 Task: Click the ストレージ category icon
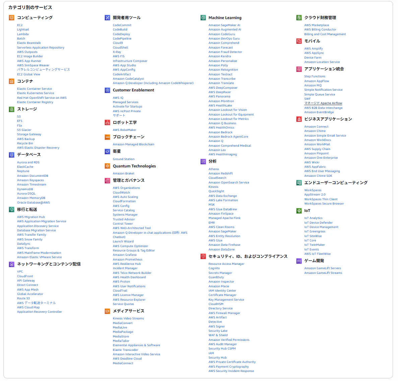pyautogui.click(x=12, y=109)
